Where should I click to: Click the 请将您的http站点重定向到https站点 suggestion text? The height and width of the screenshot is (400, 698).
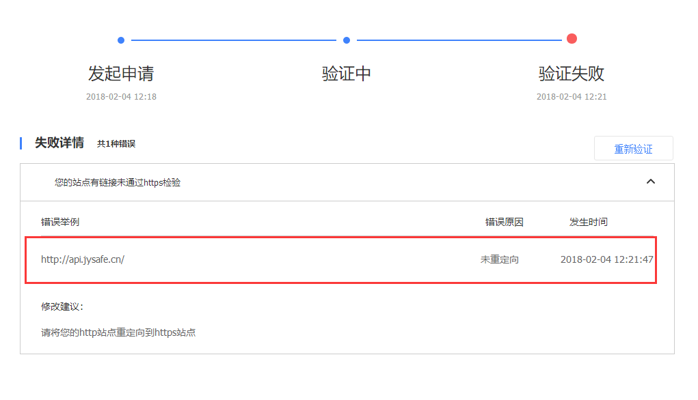coord(118,332)
